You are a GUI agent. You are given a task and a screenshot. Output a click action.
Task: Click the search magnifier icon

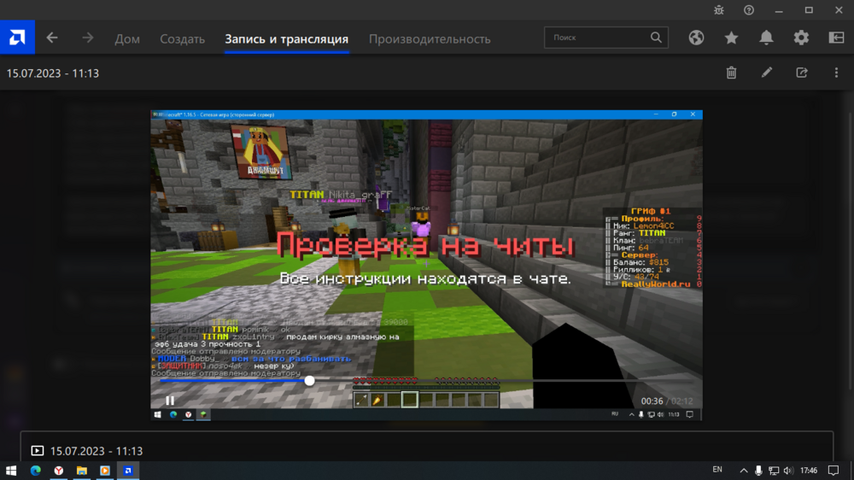(656, 38)
